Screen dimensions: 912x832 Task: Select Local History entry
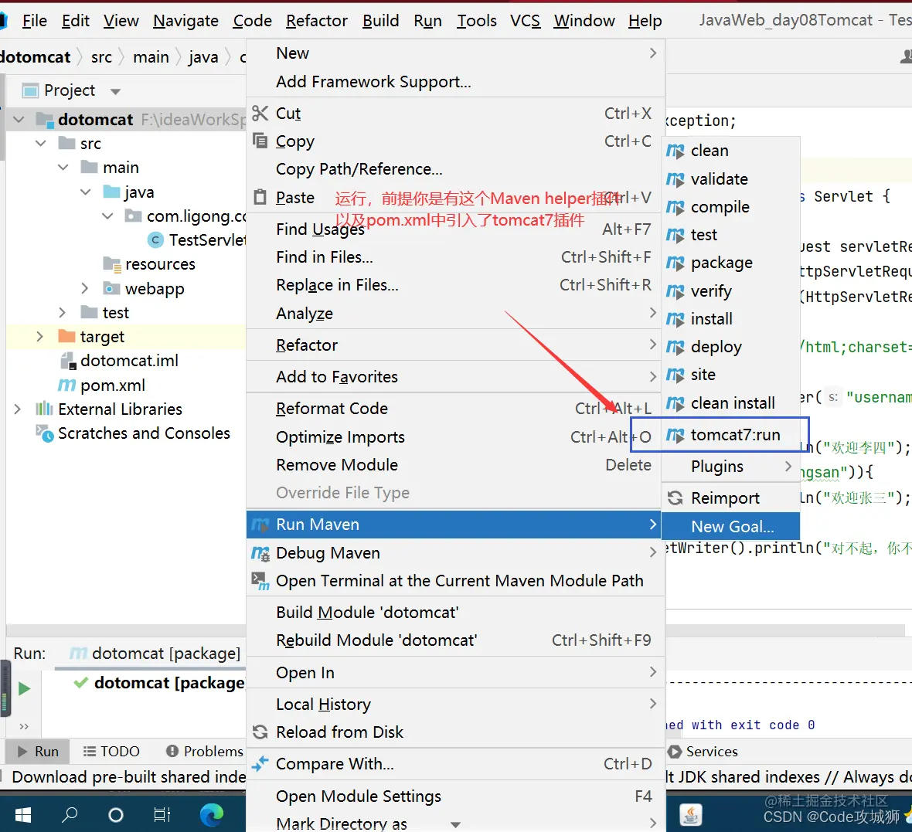455,704
